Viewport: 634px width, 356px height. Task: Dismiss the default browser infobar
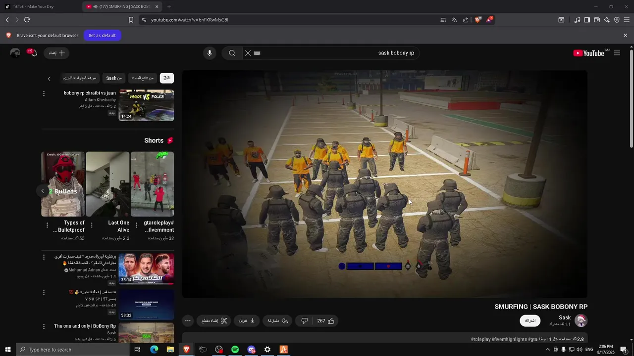(625, 35)
